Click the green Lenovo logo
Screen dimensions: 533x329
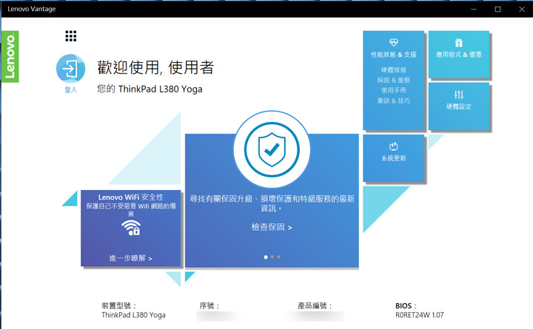pos(10,57)
